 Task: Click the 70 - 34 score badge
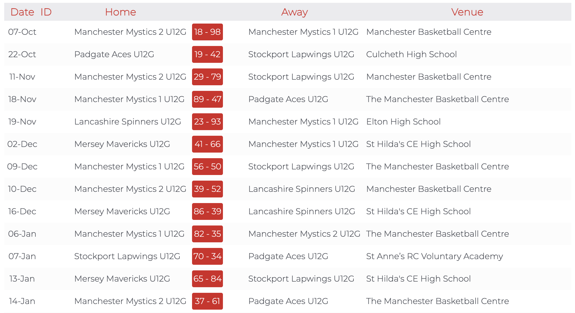(x=207, y=256)
